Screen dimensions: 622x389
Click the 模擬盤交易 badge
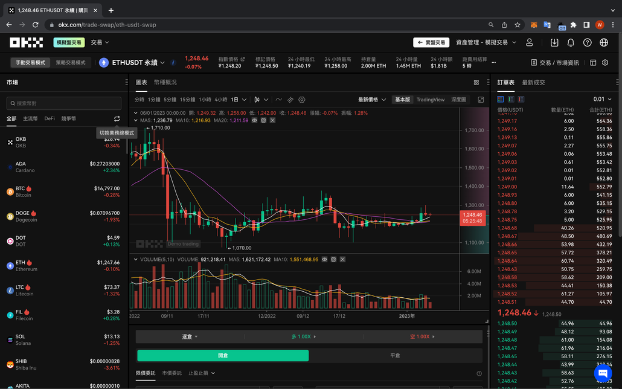point(69,42)
